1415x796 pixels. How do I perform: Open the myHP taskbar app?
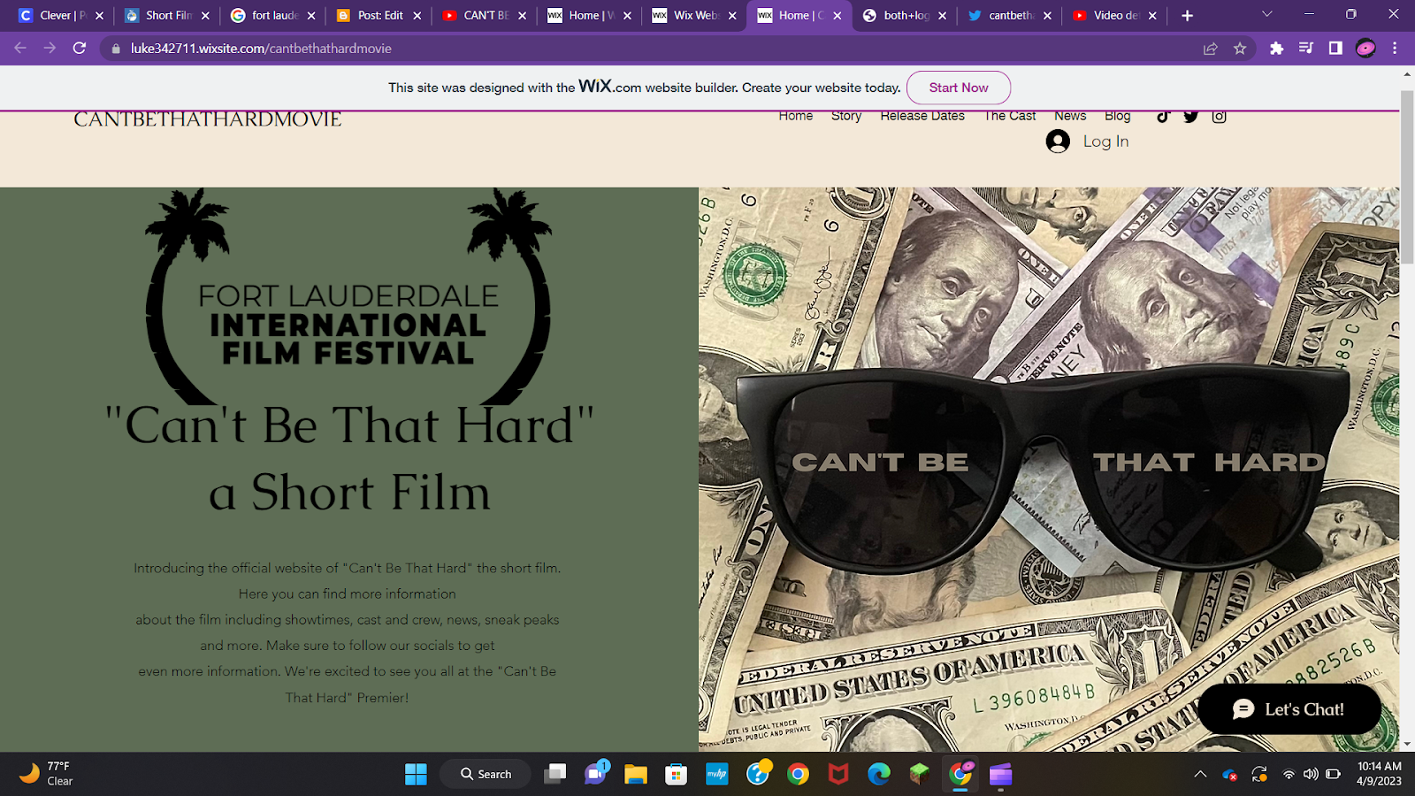tap(716, 775)
